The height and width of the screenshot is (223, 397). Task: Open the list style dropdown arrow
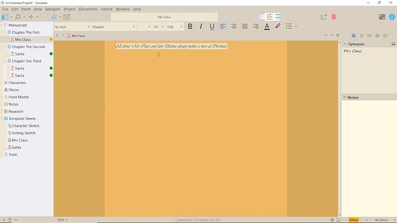[296, 26]
